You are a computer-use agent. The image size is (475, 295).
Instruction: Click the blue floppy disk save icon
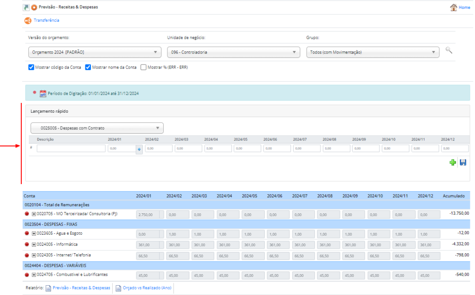pyautogui.click(x=462, y=162)
